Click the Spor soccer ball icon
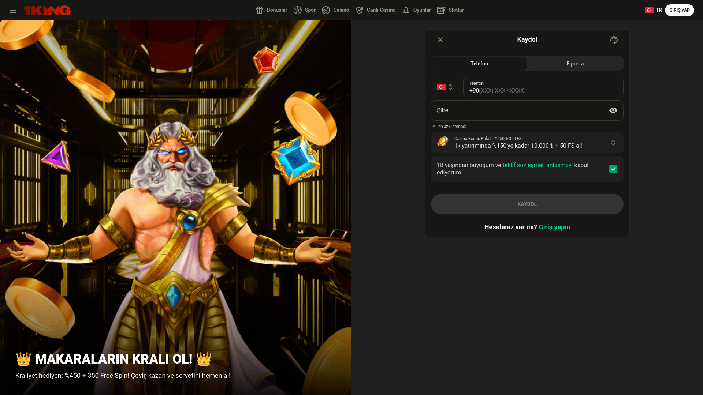The width and height of the screenshot is (703, 395). coord(298,10)
